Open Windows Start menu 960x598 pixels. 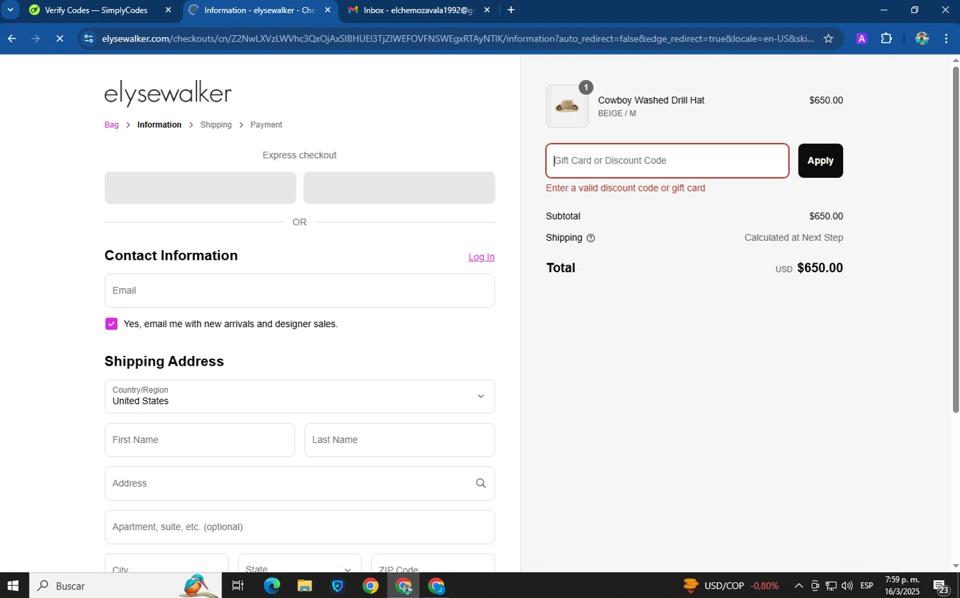click(13, 586)
